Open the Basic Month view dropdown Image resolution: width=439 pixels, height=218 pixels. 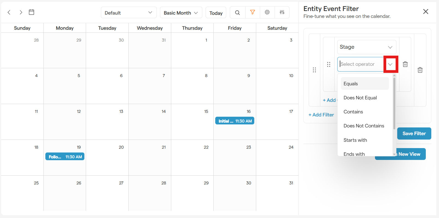click(181, 13)
